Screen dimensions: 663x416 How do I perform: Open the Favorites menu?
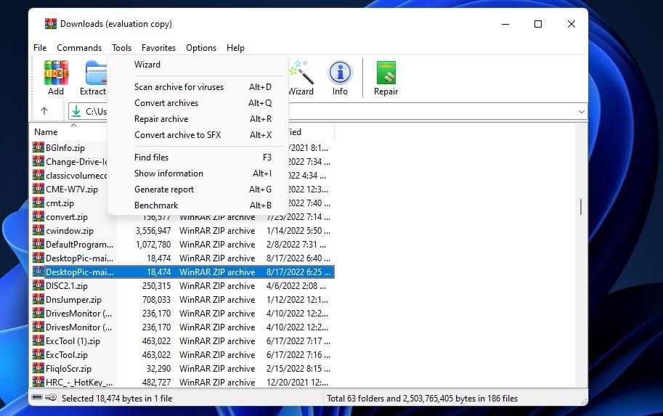pos(158,48)
